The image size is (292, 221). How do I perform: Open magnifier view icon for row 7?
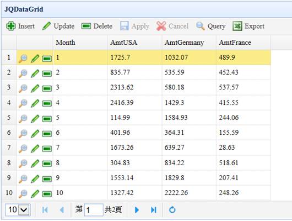coord(23,148)
